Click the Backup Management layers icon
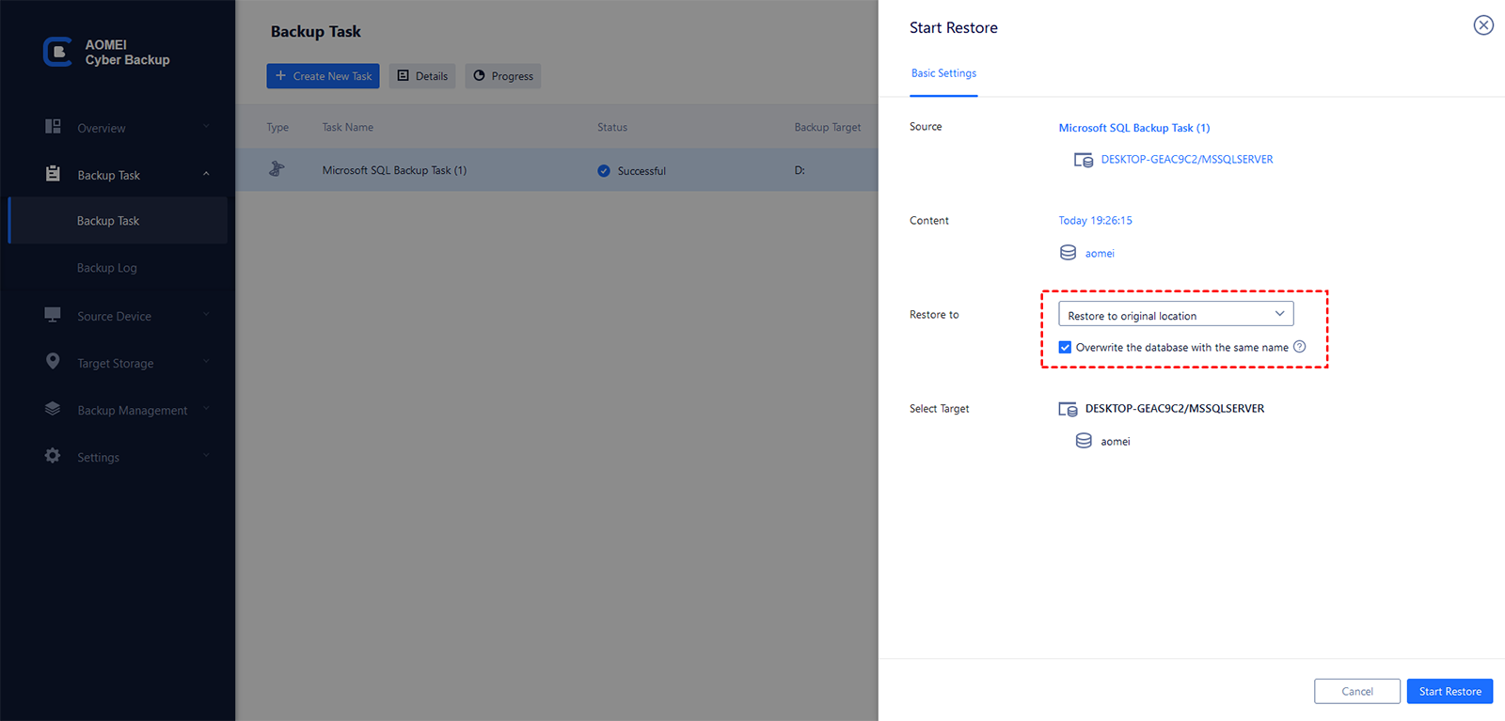Viewport: 1505px width, 721px height. click(53, 409)
